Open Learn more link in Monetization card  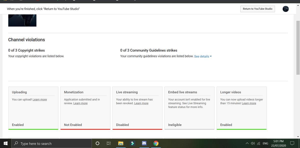point(80,103)
